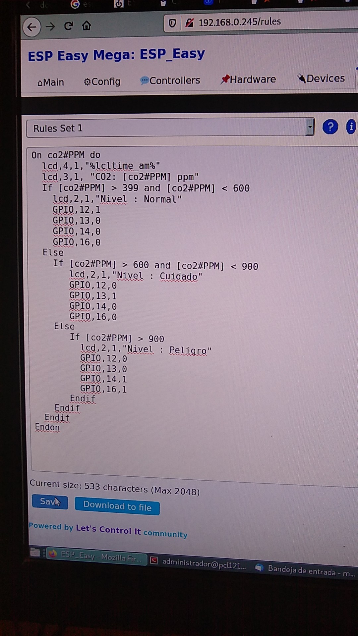Click the 'lcd,3,1, "CO2: [co2#PPM] ppm"' line
358x636 pixels.
(120, 177)
